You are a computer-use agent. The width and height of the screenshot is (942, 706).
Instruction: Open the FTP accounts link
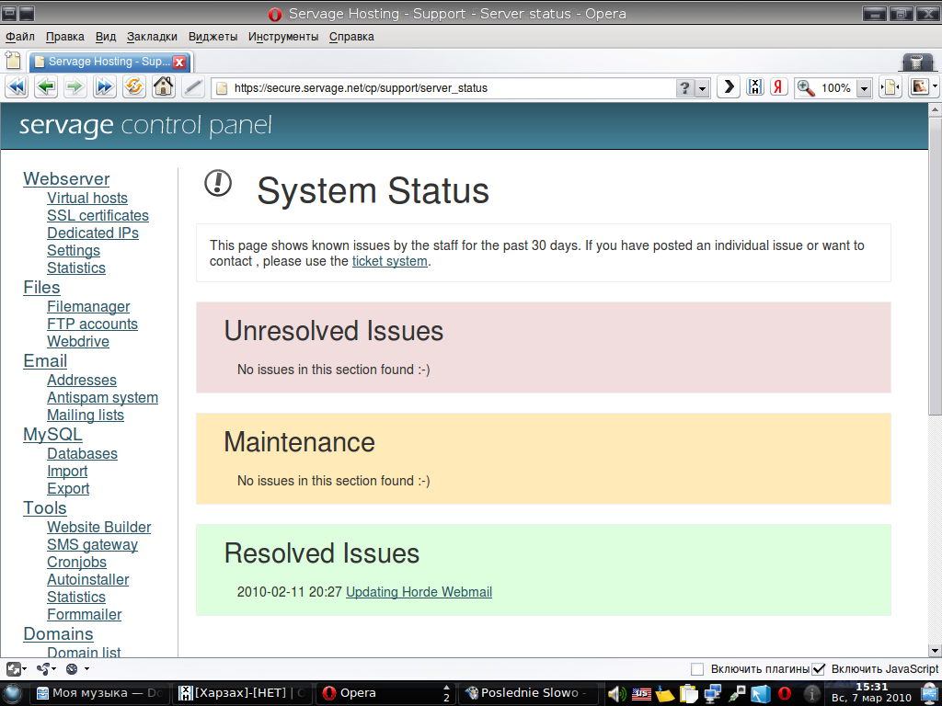click(x=93, y=325)
